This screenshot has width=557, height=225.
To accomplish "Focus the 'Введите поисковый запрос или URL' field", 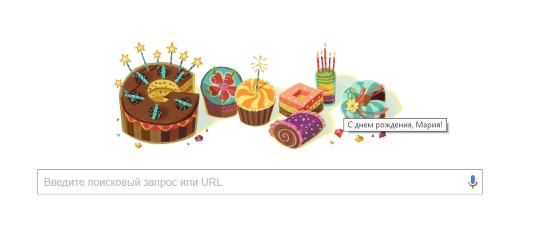I will 259,182.
